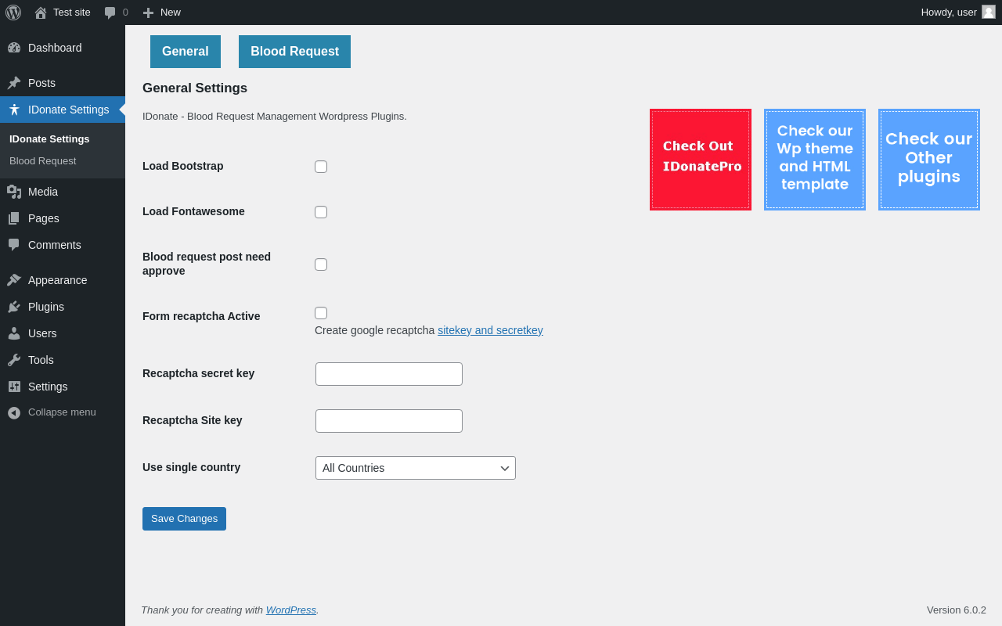Open the comments bubble icon in admin bar
This screenshot has width=1002, height=626.
[x=110, y=13]
